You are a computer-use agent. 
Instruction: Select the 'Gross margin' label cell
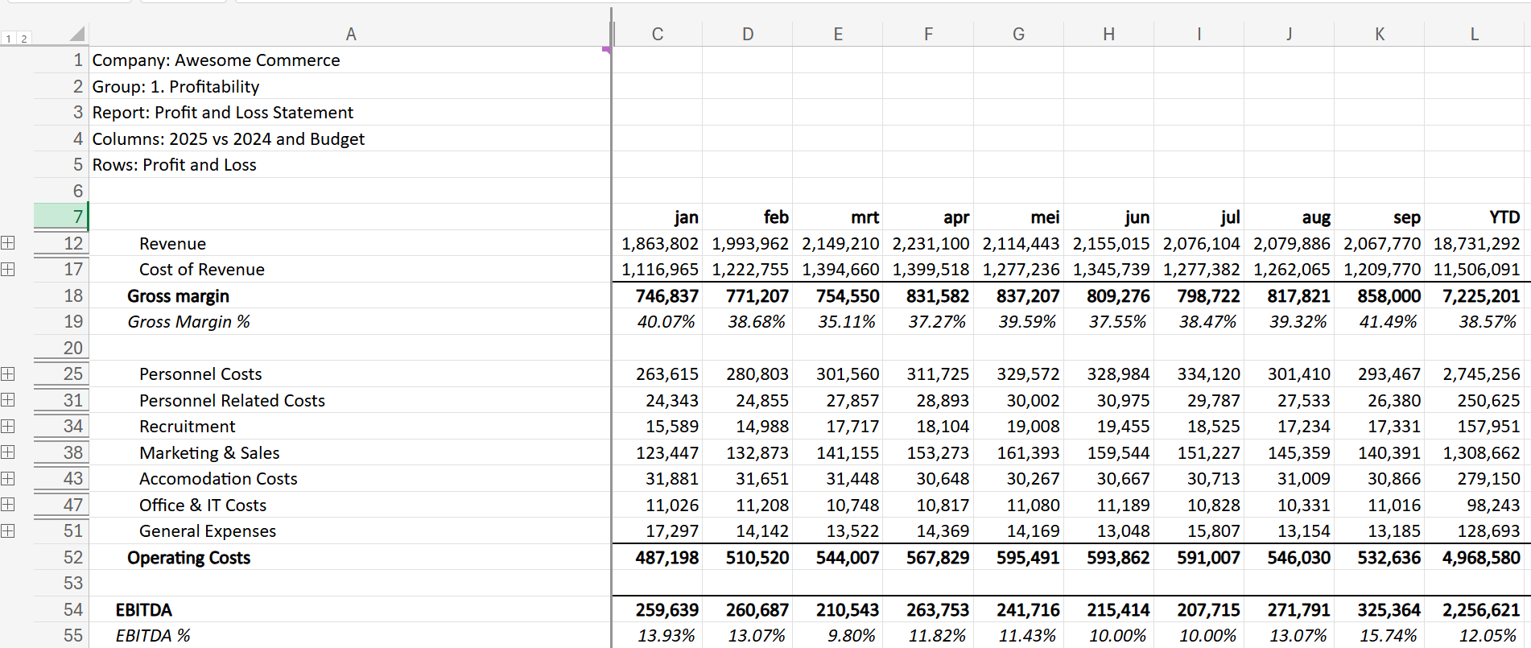[x=350, y=295]
